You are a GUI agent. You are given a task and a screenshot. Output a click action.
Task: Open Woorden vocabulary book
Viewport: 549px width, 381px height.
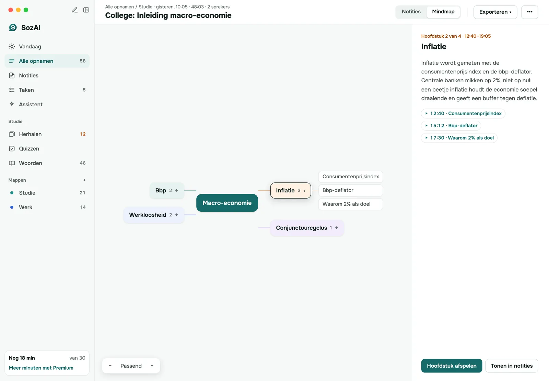(x=47, y=163)
